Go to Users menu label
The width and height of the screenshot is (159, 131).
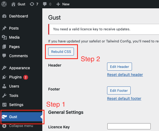(x=14, y=86)
